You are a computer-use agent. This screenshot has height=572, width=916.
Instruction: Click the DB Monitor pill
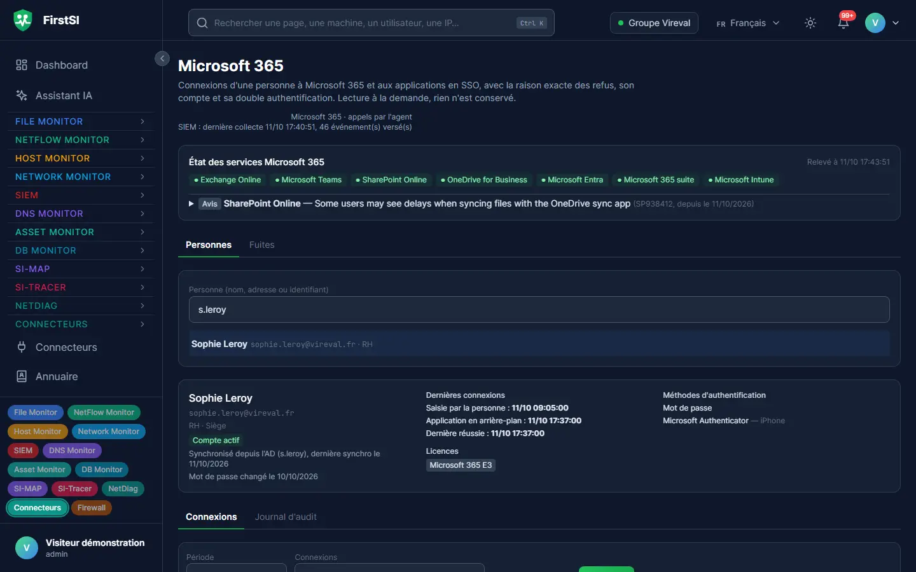click(102, 470)
